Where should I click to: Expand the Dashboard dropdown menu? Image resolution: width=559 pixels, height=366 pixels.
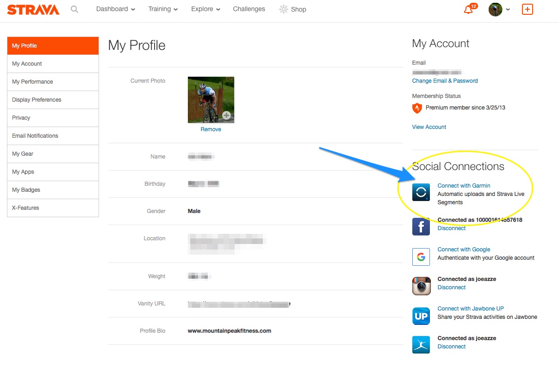[x=116, y=9]
